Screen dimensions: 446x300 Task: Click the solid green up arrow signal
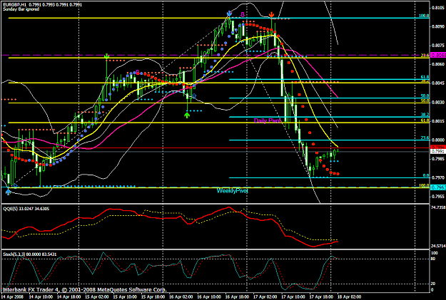(187, 115)
